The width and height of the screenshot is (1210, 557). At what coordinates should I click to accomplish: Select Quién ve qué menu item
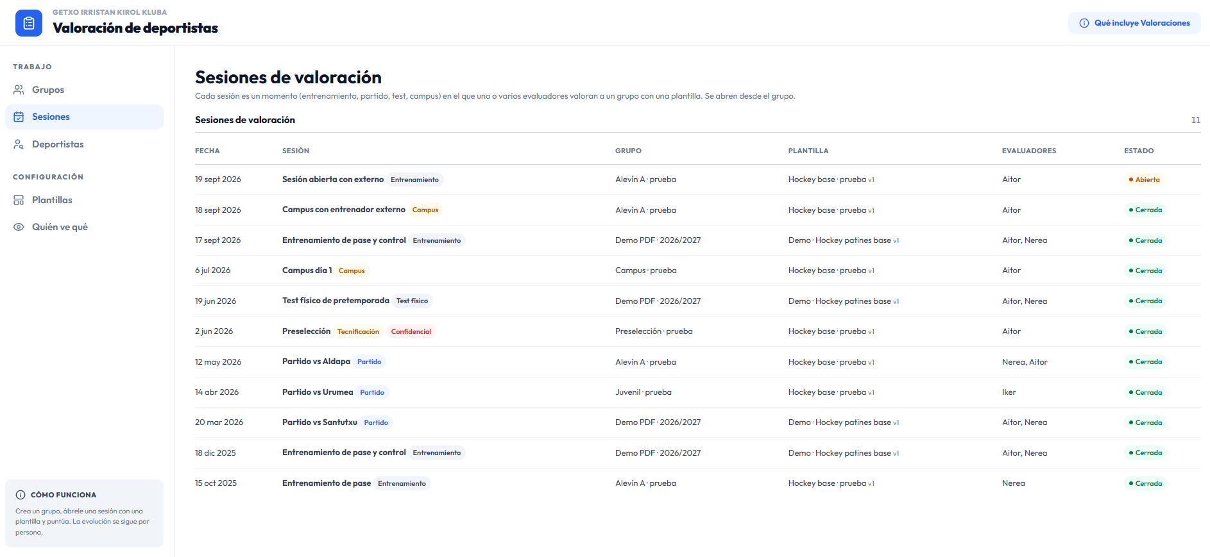[84, 227]
